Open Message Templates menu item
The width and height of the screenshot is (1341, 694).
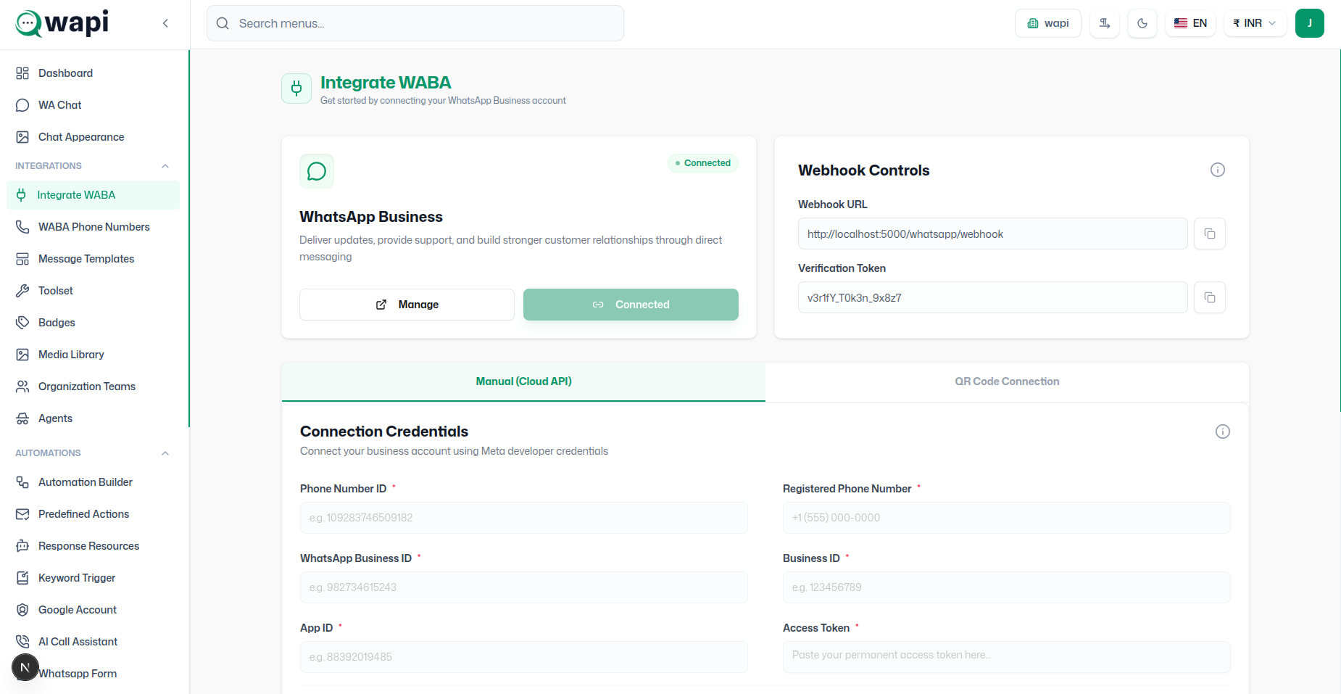(x=93, y=259)
